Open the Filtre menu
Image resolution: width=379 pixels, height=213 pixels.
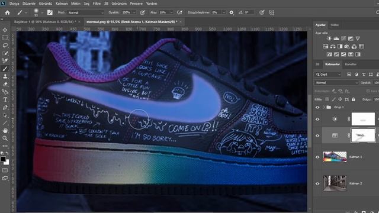click(x=97, y=4)
